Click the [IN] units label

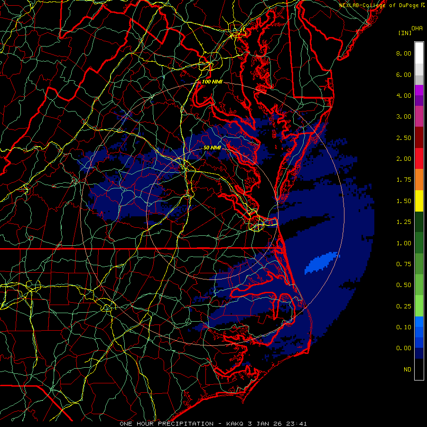pos(405,33)
